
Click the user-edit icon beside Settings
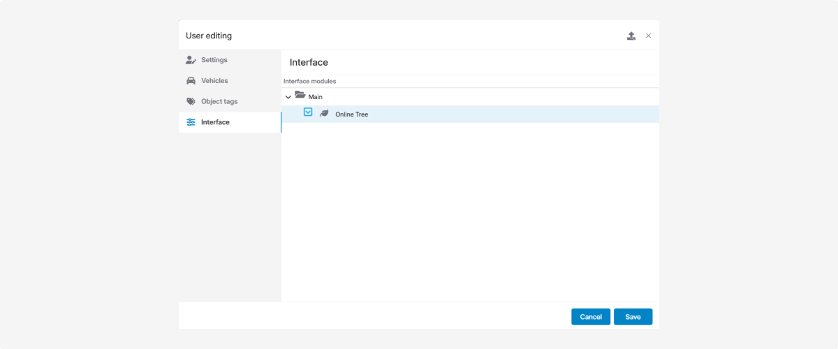pos(191,60)
